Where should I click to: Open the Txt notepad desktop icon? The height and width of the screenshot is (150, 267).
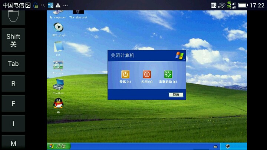coord(58,47)
